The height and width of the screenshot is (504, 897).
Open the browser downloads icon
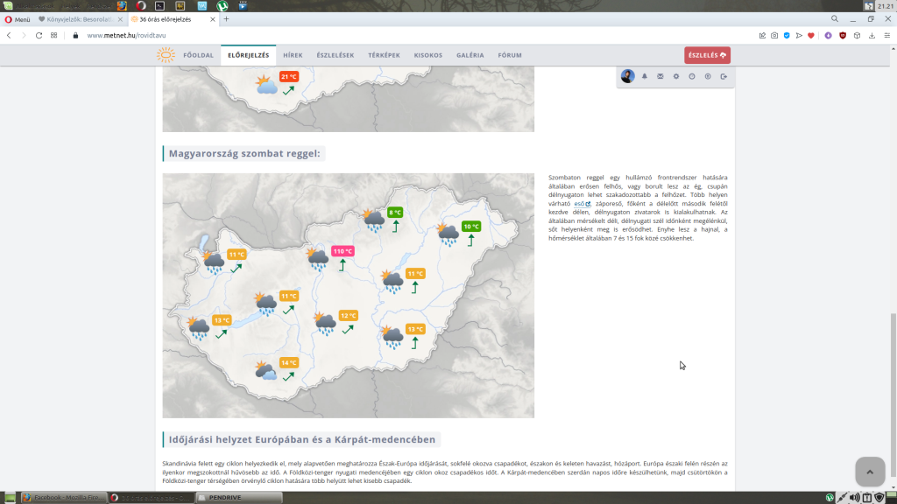coord(872,35)
